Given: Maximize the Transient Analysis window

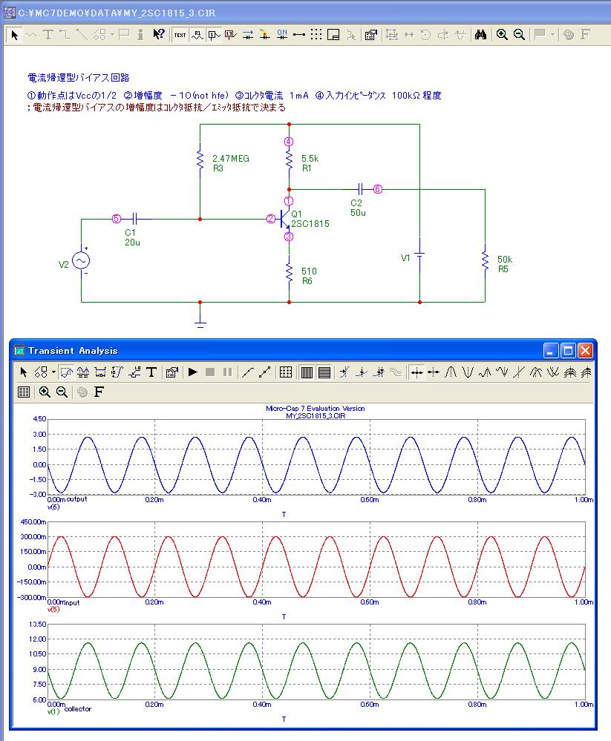Looking at the screenshot, I should point(569,350).
